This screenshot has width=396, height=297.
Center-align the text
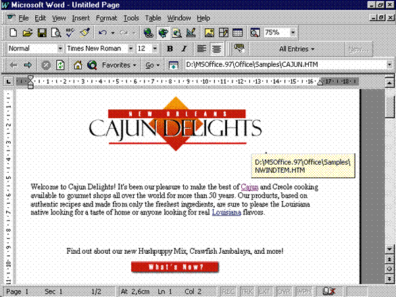tap(216, 49)
